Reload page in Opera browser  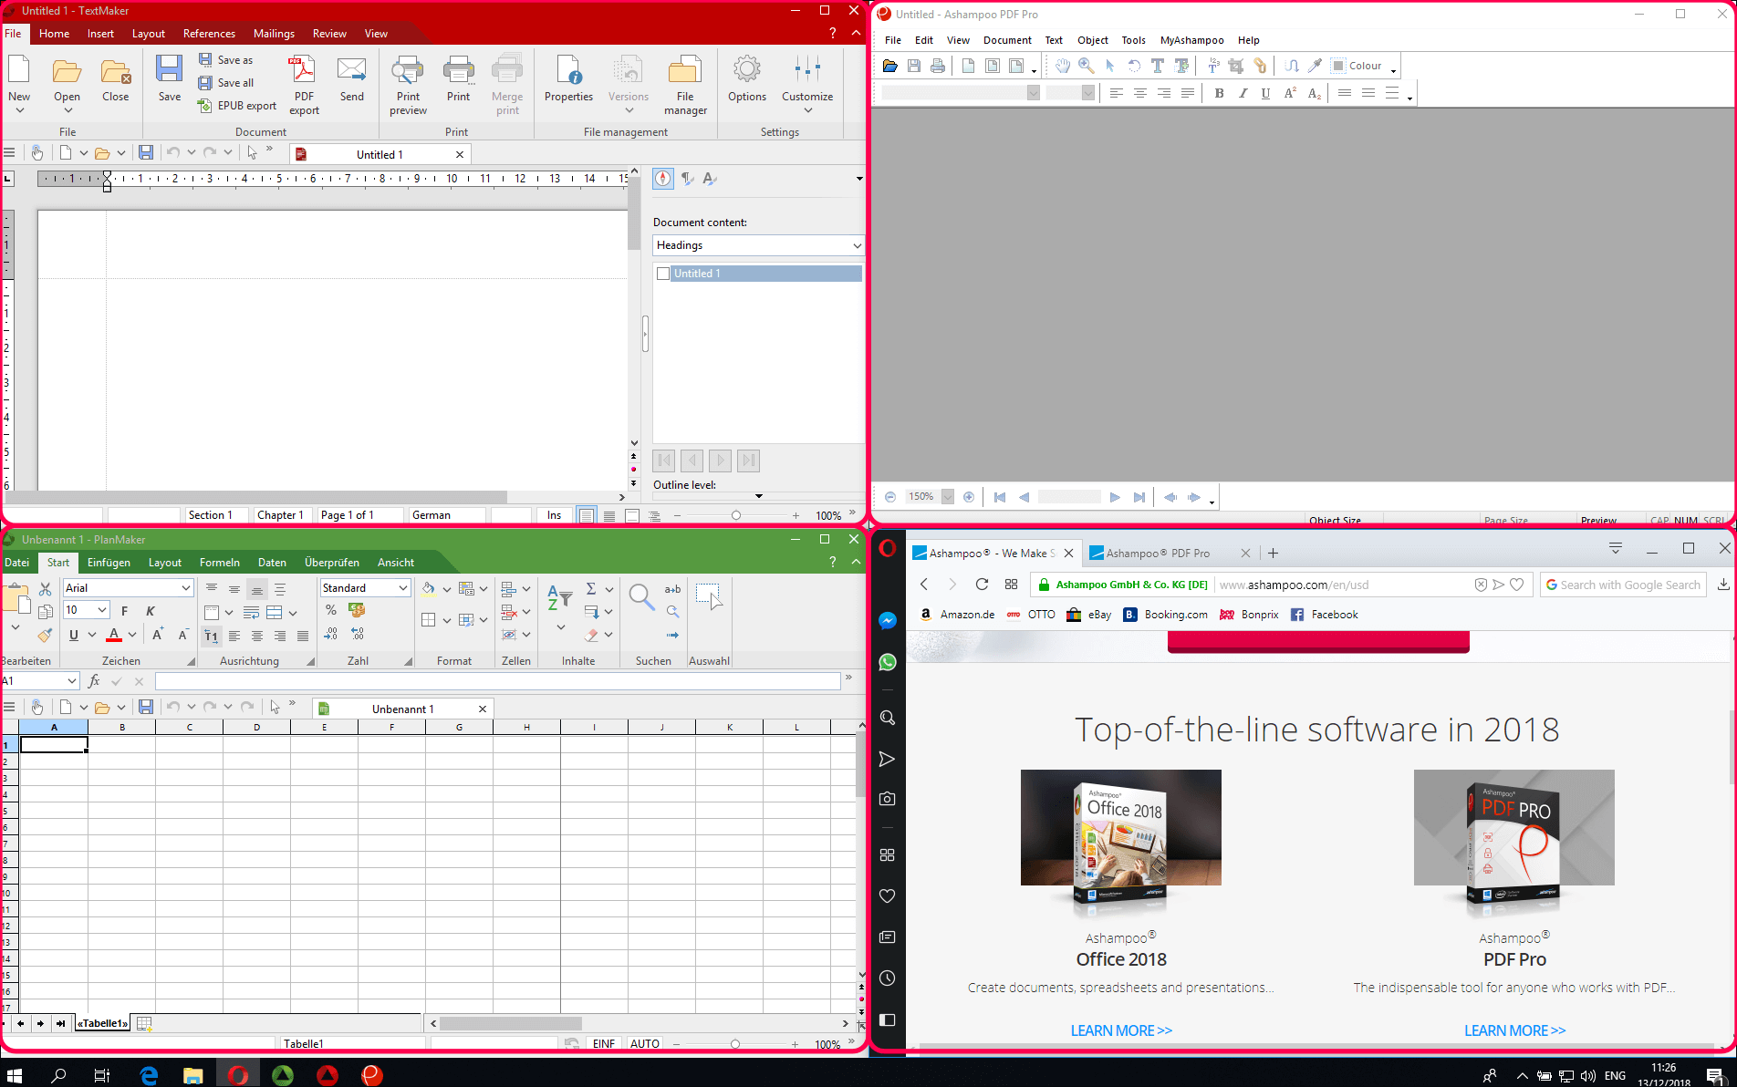tap(982, 585)
